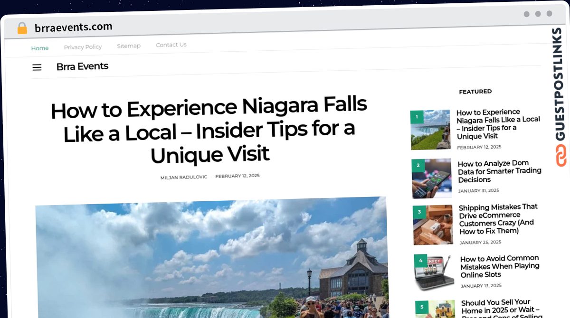Click featured thumbnail number 4 slot laptop
The width and height of the screenshot is (570, 318).
(434, 272)
